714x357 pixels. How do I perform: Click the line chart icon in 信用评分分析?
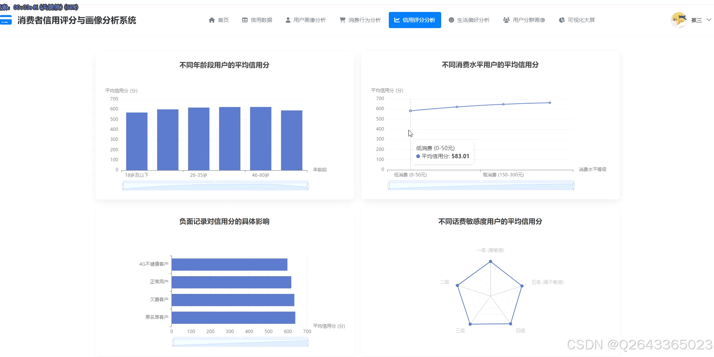(396, 20)
